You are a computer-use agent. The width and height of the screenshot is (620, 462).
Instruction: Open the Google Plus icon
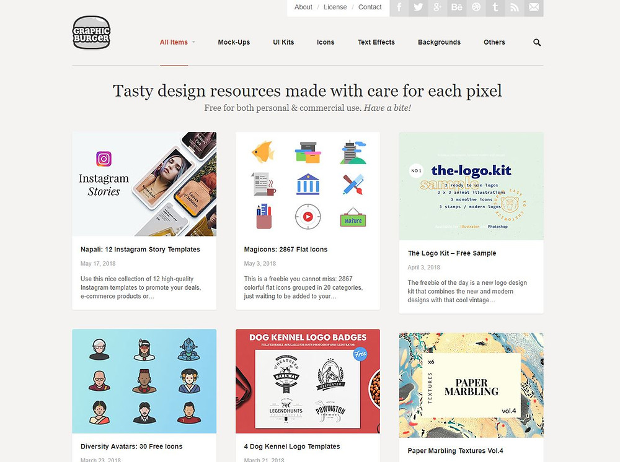[x=438, y=7]
